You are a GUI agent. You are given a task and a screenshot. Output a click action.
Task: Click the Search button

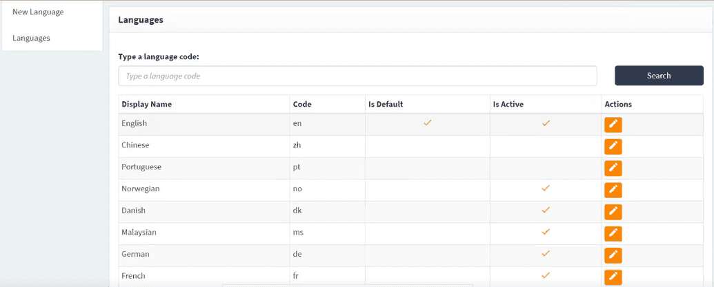tap(658, 76)
